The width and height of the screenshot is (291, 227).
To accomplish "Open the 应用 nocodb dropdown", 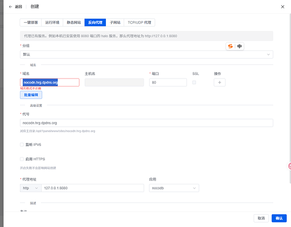I will (174, 188).
